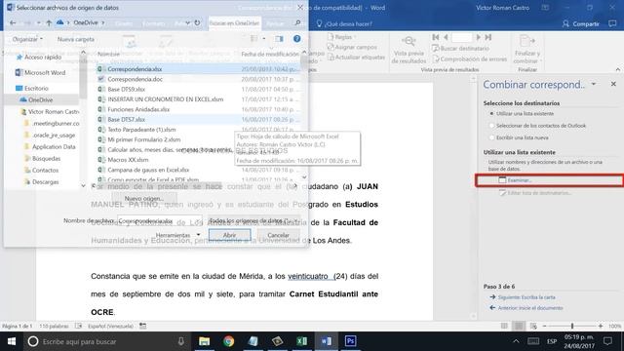This screenshot has width=624, height=351.
Task: Click the Windows Start button
Action: click(12, 341)
